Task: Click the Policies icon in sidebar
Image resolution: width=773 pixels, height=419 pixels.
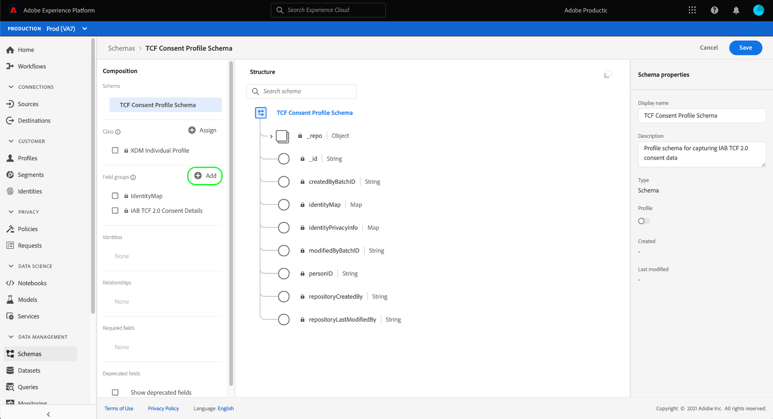Action: pyautogui.click(x=10, y=229)
